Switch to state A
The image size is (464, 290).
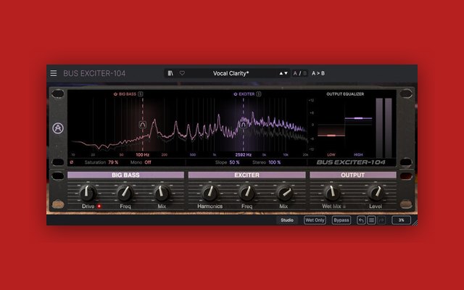pos(295,73)
